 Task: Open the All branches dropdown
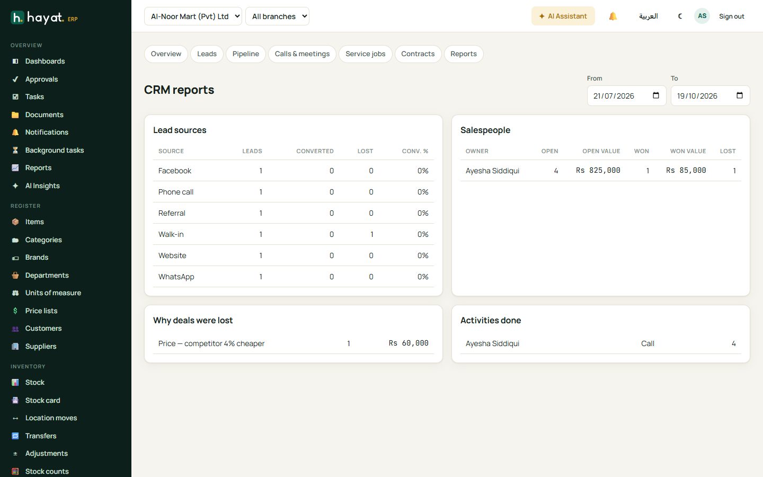pos(277,16)
